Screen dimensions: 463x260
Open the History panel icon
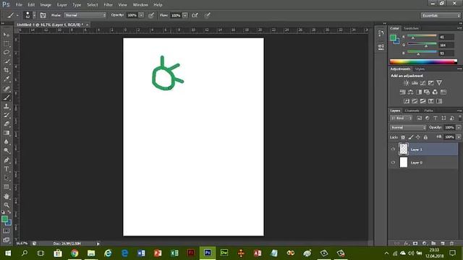[381, 34]
